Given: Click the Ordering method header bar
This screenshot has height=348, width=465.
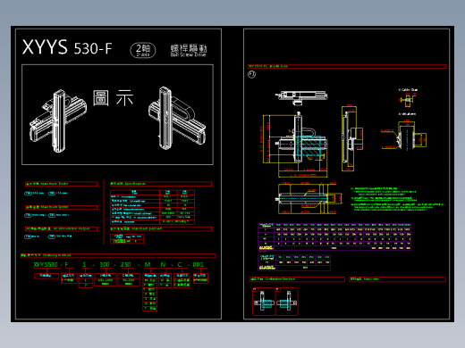Looking at the screenshot, I should coord(118,255).
